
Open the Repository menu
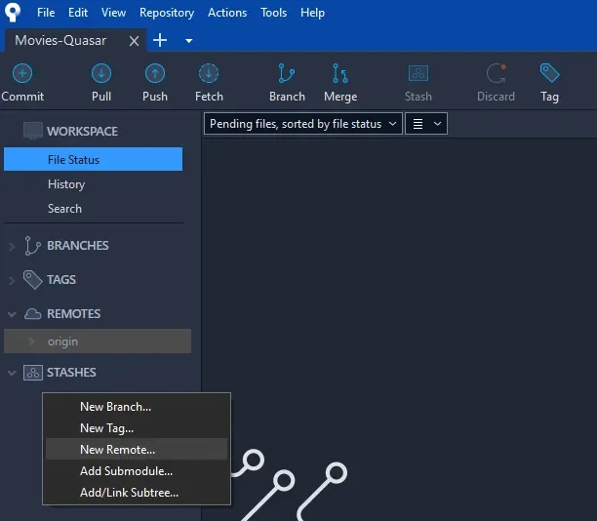tap(167, 13)
